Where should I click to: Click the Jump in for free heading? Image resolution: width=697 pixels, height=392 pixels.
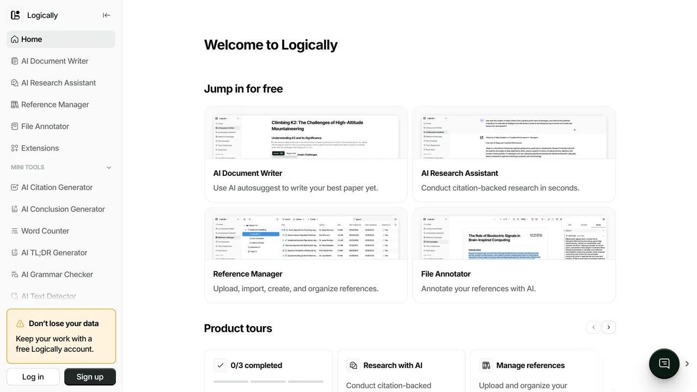click(243, 89)
